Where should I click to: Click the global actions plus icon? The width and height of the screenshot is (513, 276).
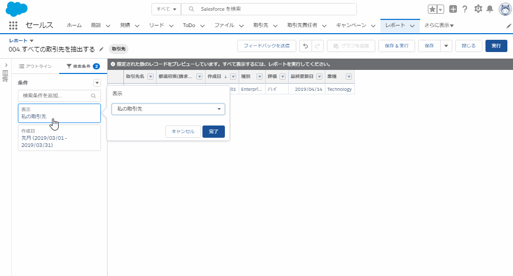click(x=453, y=9)
